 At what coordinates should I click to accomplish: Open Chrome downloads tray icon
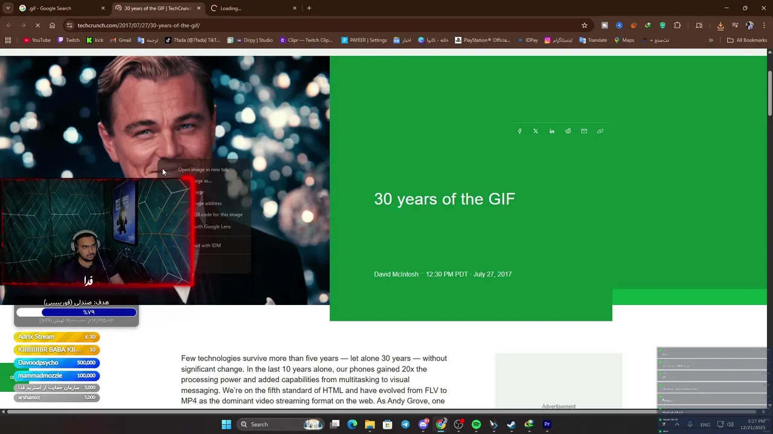pyautogui.click(x=720, y=25)
